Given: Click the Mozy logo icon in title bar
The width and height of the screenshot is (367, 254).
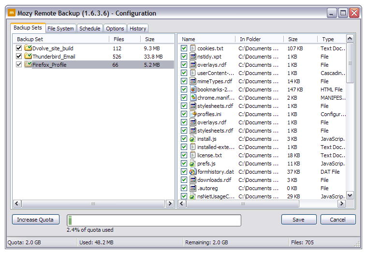Looking at the screenshot, I should 12,13.
